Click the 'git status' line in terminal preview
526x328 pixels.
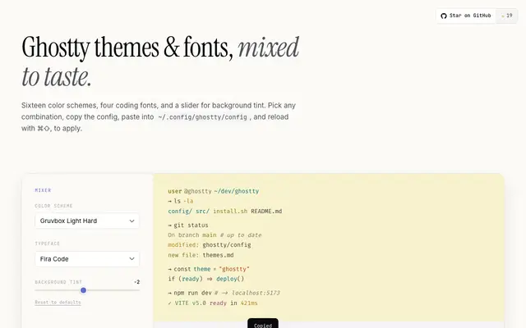point(188,225)
